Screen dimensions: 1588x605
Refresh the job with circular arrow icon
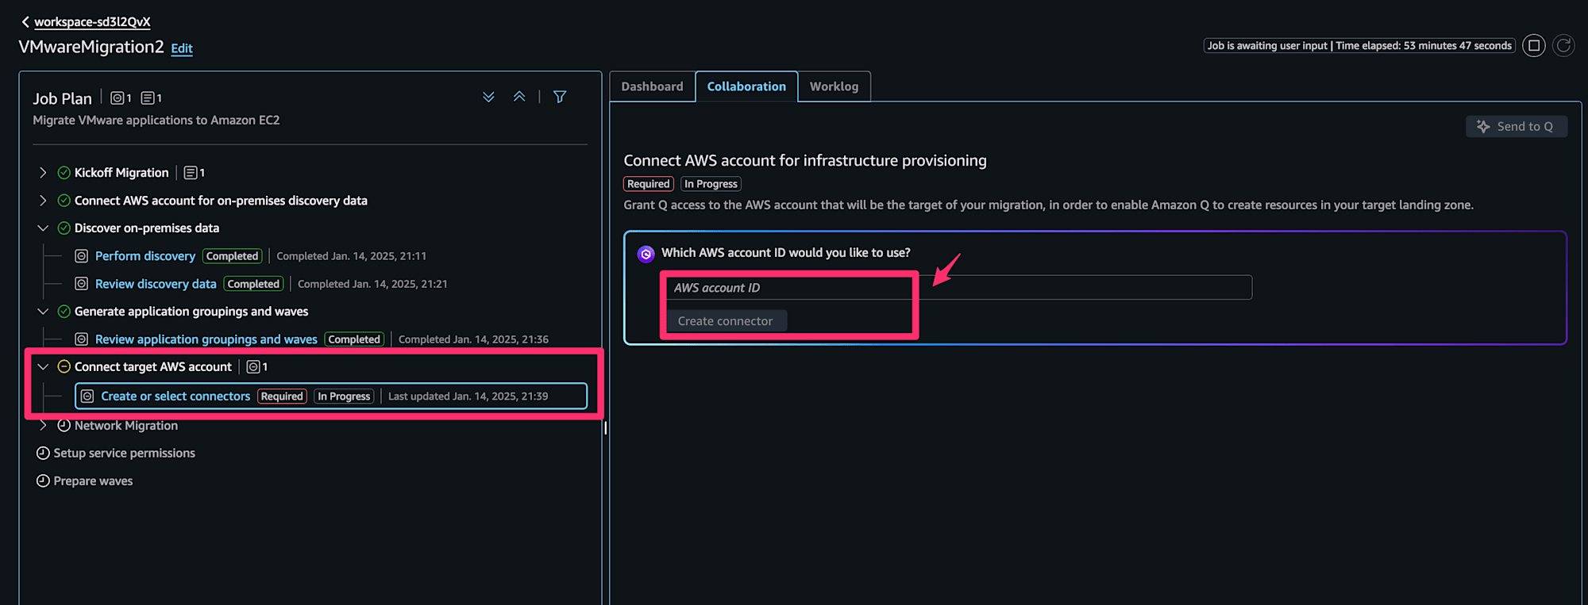click(x=1563, y=46)
